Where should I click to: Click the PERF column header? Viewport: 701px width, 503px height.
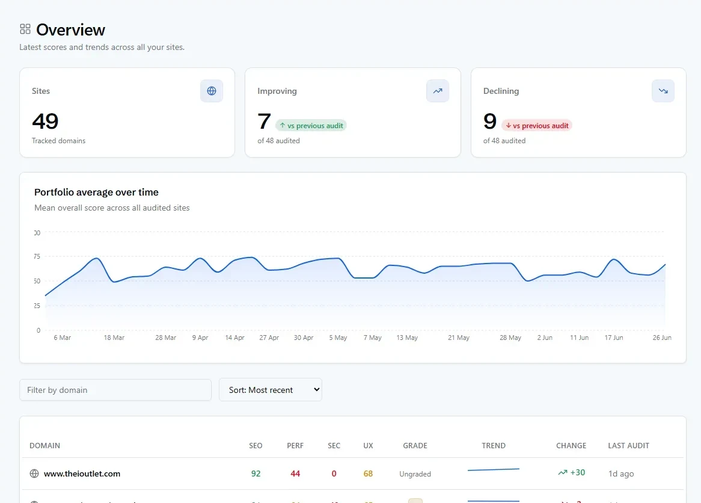295,446
